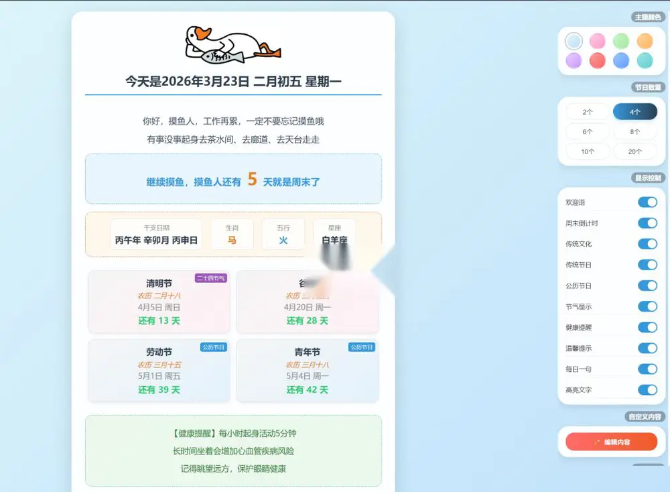Toggle the 公历节日 switch
Screen dimensions: 670x492
[x=647, y=286]
